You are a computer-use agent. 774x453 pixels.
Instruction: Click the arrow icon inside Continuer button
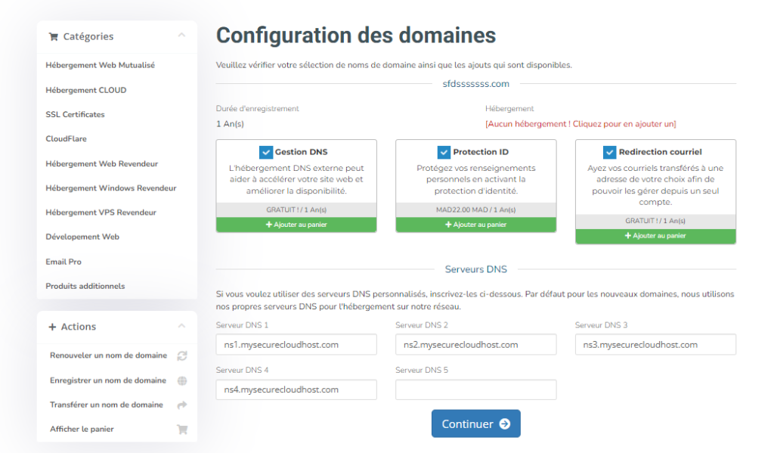click(505, 424)
